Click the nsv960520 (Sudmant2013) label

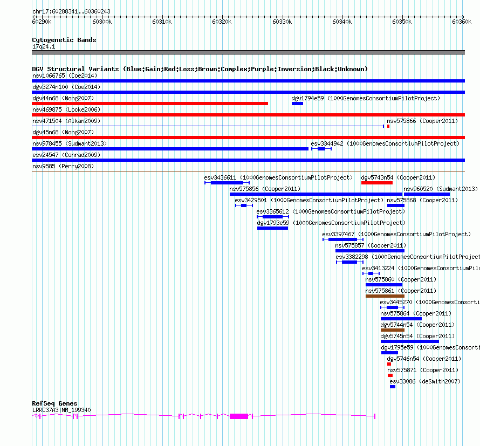pyautogui.click(x=441, y=189)
